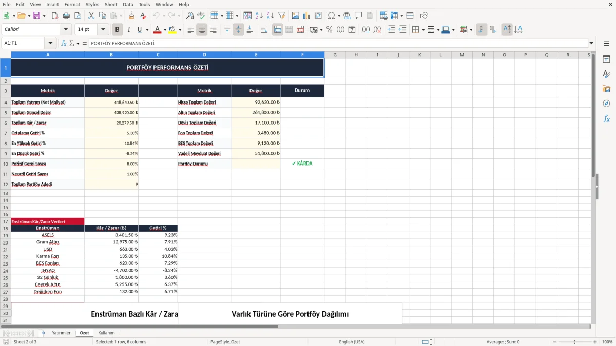
Task: Click the Function Wizard fx icon
Action: click(64, 44)
